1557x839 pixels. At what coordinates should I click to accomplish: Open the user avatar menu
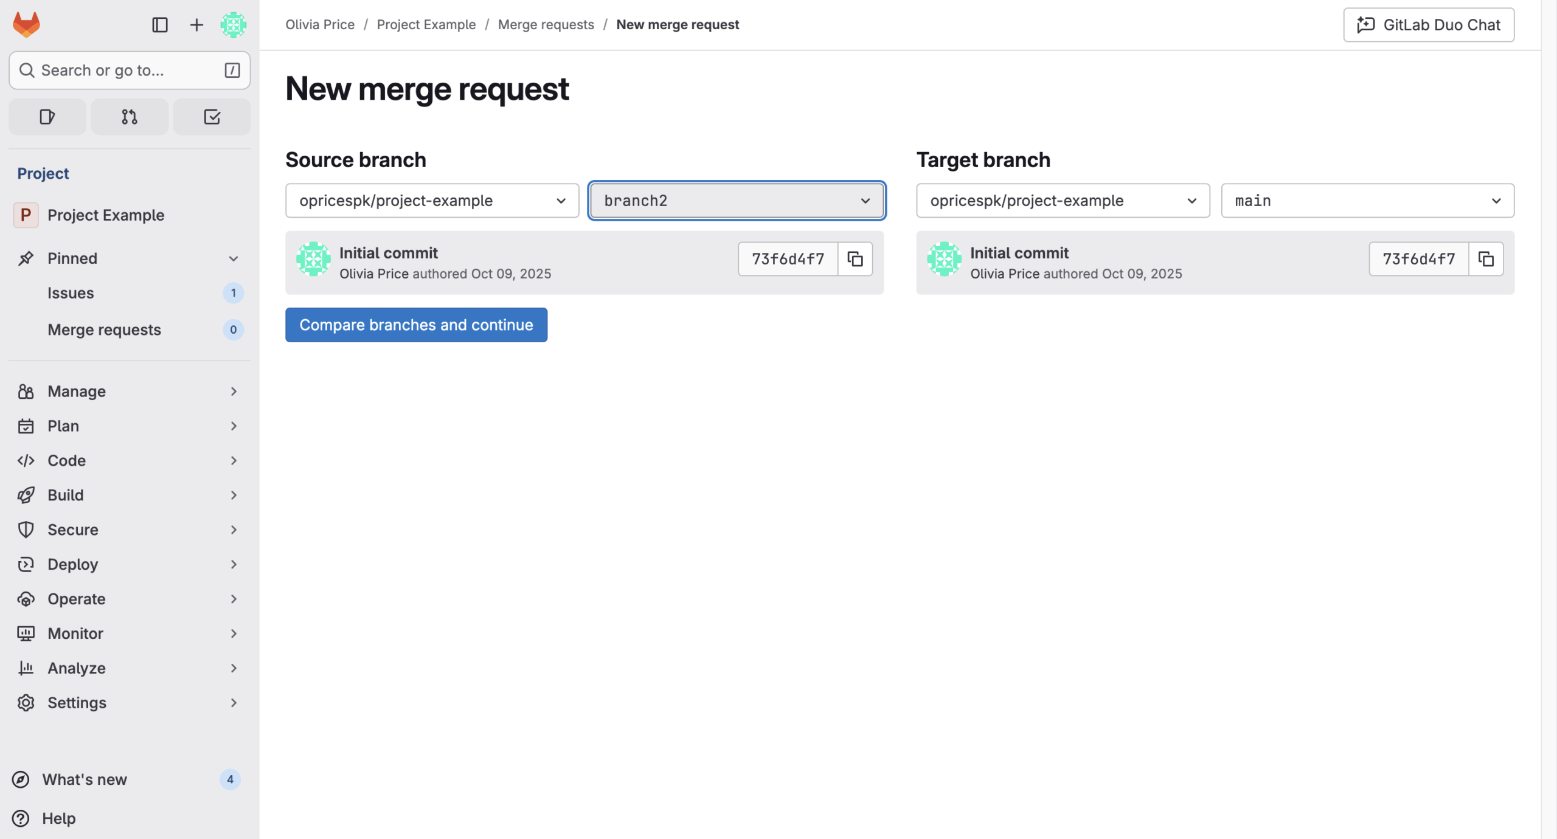[233, 25]
